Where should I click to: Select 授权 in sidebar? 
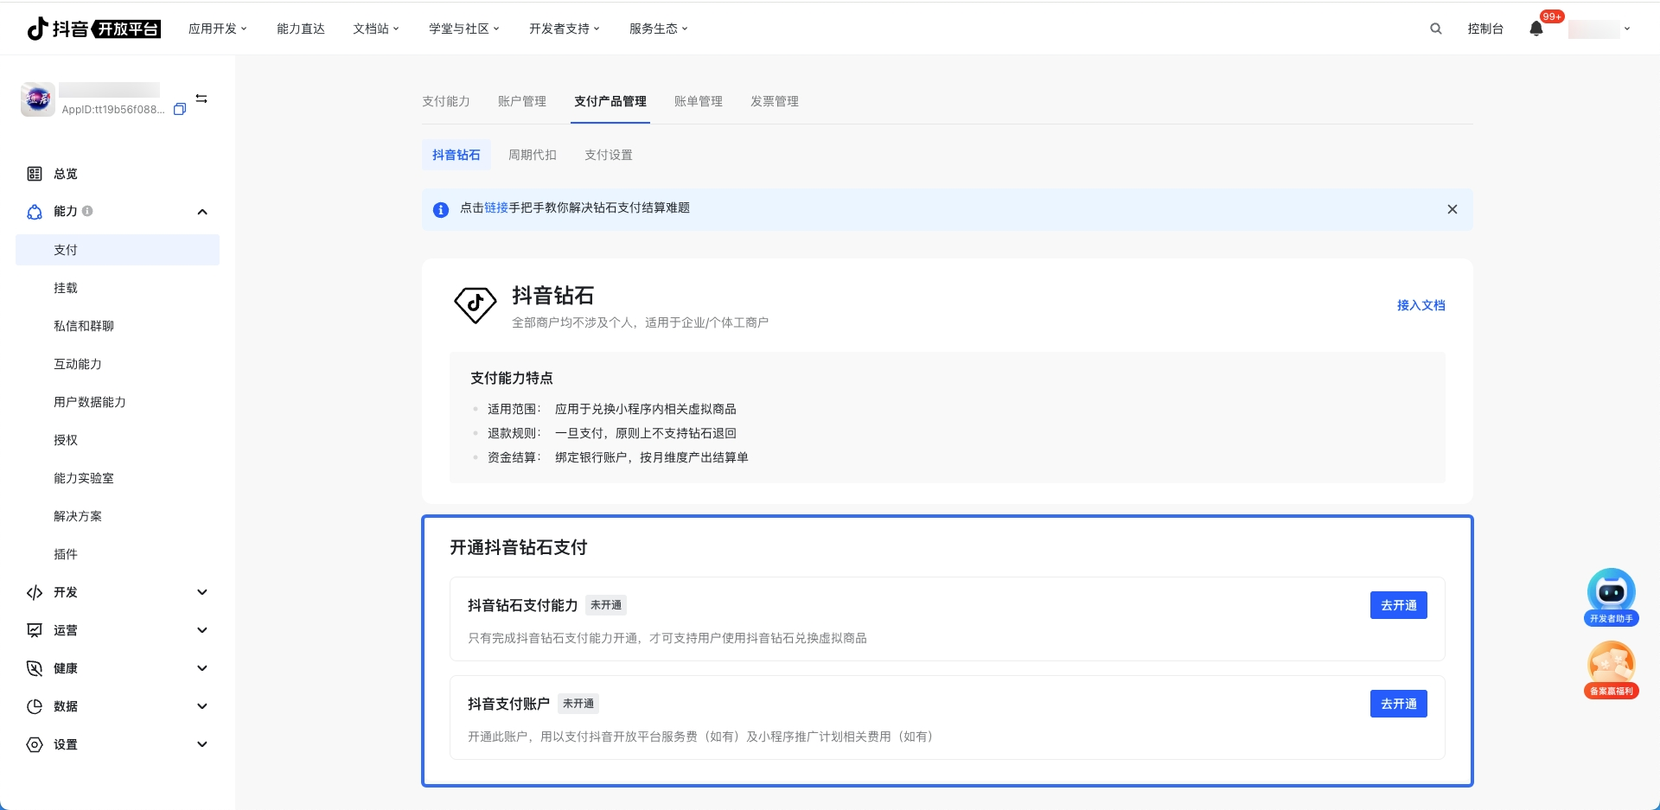(x=66, y=440)
